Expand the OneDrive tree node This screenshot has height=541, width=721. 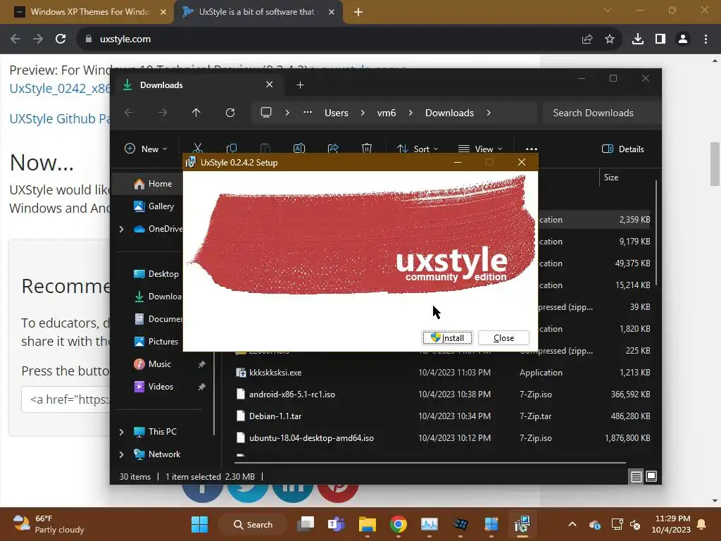[121, 229]
